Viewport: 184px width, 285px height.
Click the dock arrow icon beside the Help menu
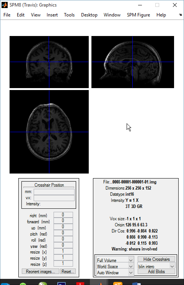[180, 15]
